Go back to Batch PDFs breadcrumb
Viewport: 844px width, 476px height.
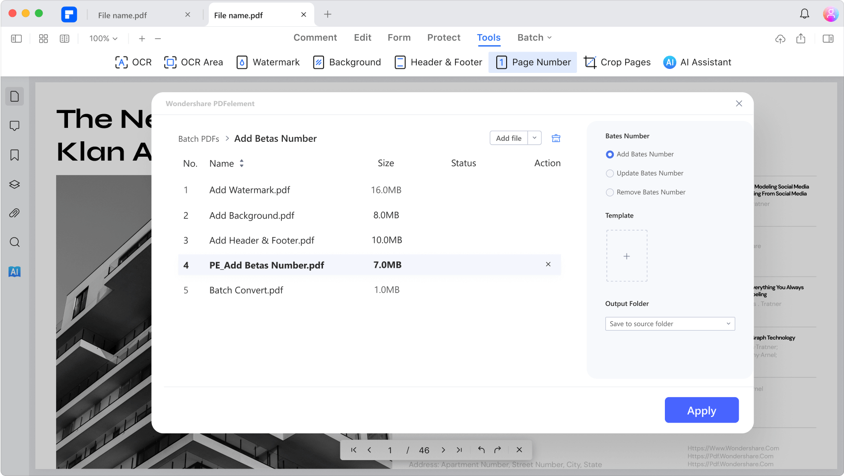click(198, 139)
